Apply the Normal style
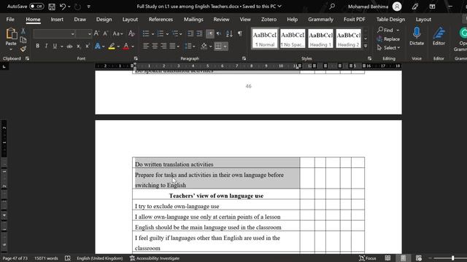 click(x=265, y=39)
